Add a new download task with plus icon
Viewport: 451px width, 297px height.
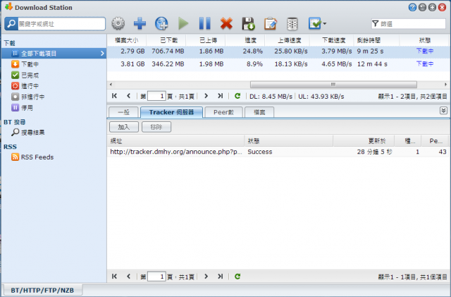(x=140, y=23)
